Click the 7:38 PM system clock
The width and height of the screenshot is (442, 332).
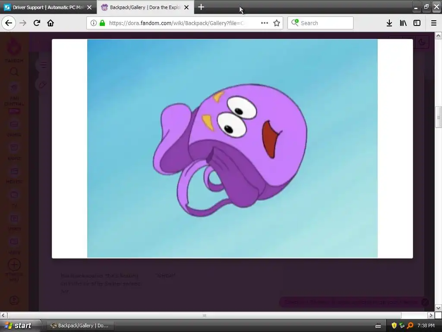coord(426,326)
